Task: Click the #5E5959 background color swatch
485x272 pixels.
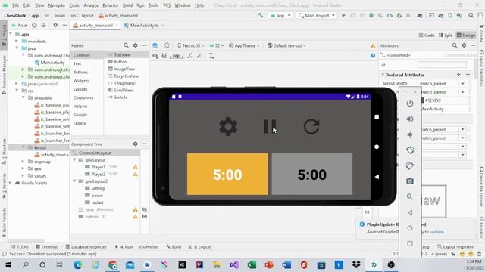Action: 423,100
